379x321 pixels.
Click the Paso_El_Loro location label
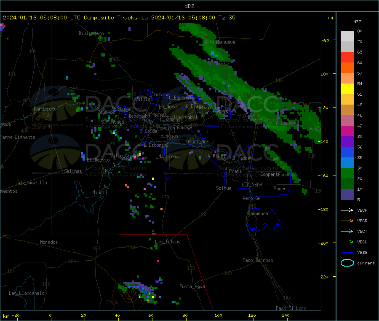point(291,308)
